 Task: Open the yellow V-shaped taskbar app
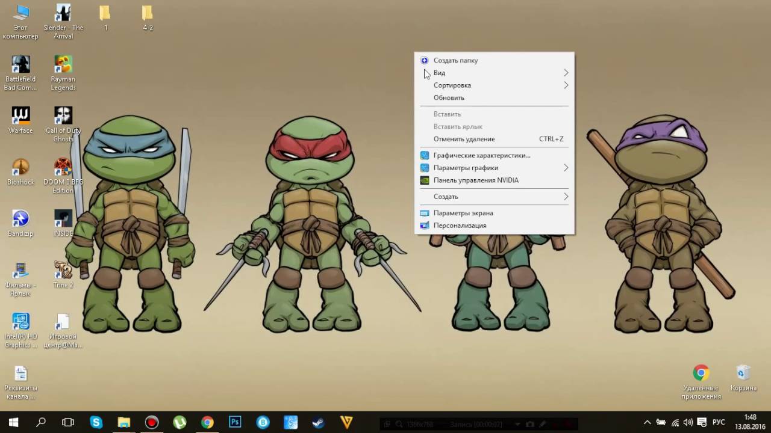pos(346,423)
